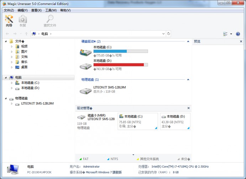
Task: Expand the 桌面 tree node
Action: coord(12,67)
